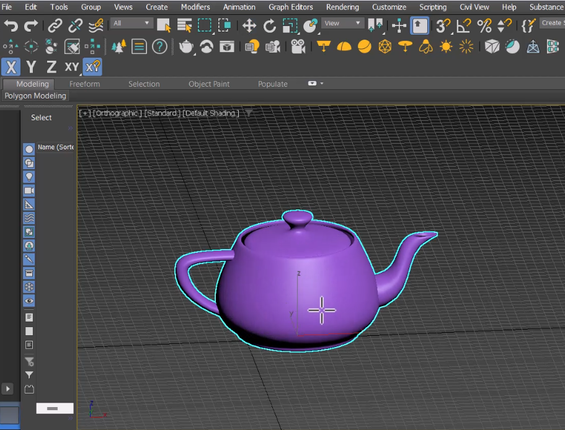Toggle Angle Snap on the main toolbar
This screenshot has width=565, height=430.
(464, 25)
